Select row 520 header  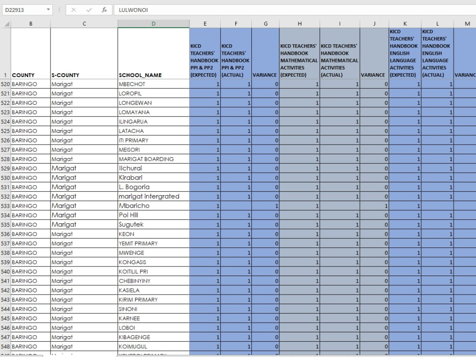click(x=5, y=84)
